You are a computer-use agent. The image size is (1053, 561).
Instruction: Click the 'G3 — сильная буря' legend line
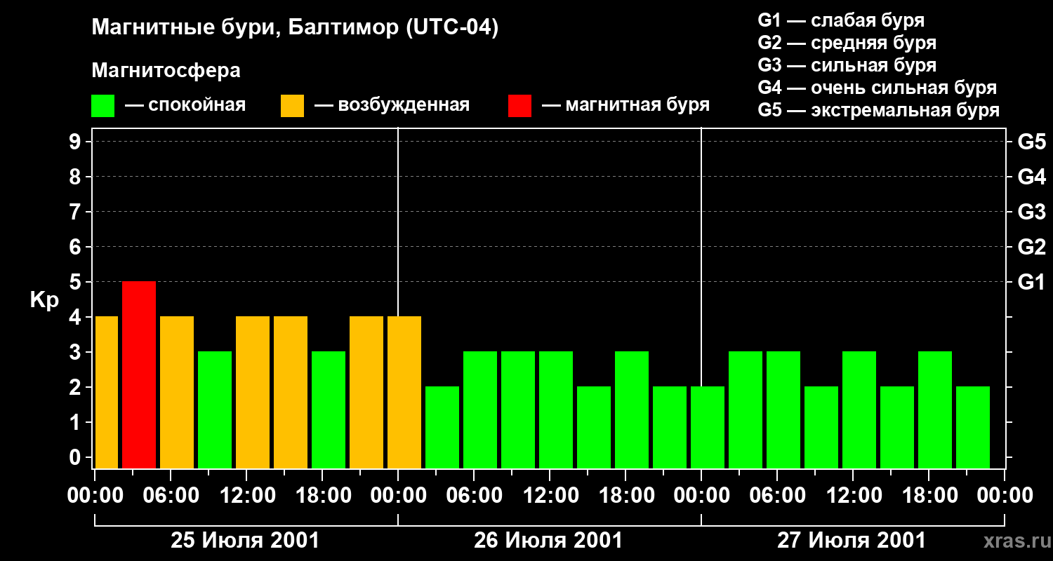point(847,65)
